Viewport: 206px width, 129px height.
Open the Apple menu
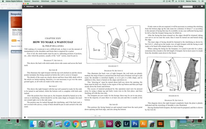pos(3,1)
